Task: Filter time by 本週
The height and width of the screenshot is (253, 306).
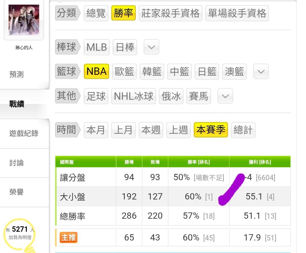Action: coord(151,130)
